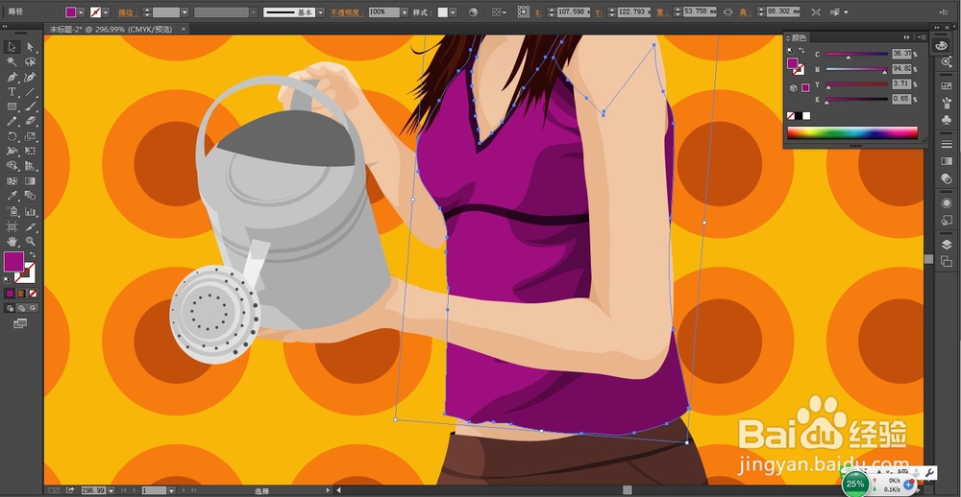Open stroke color dropdown in control bar
The width and height of the screenshot is (961, 497).
pyautogui.click(x=106, y=12)
